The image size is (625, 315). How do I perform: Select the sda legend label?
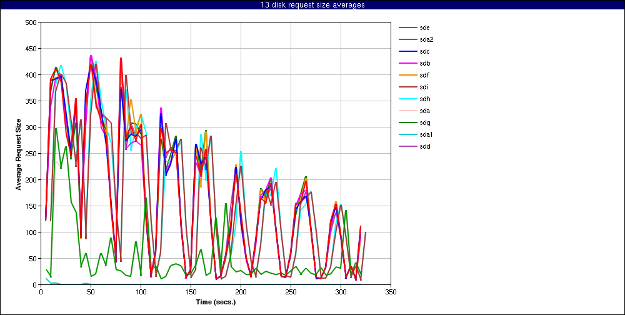(424, 111)
